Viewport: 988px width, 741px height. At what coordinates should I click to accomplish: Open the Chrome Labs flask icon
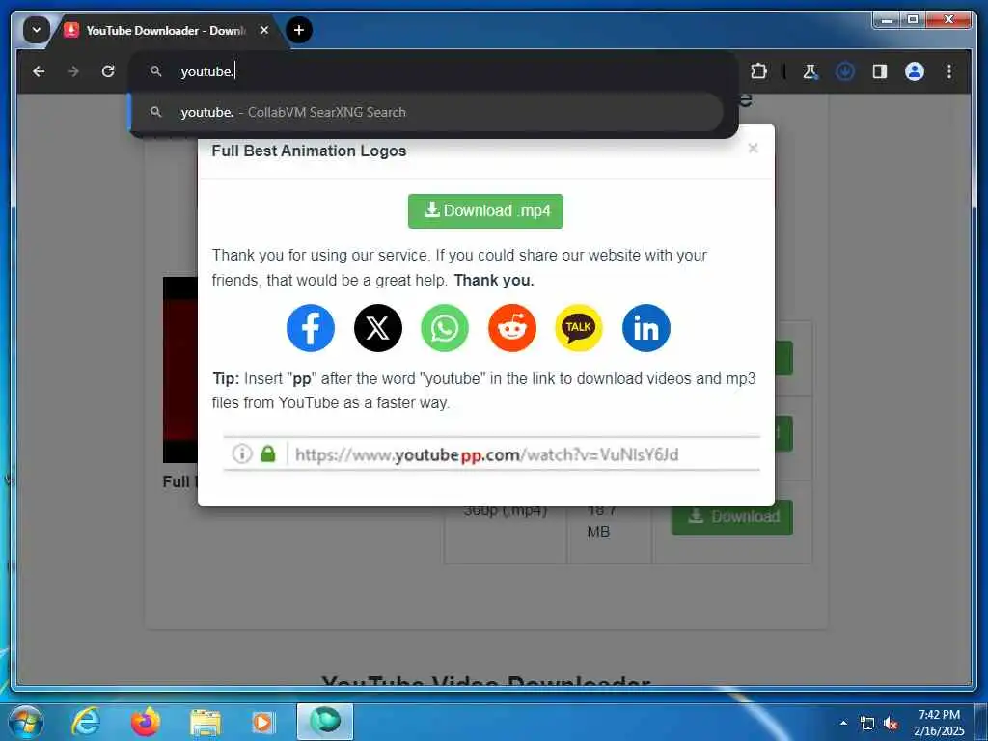click(810, 71)
